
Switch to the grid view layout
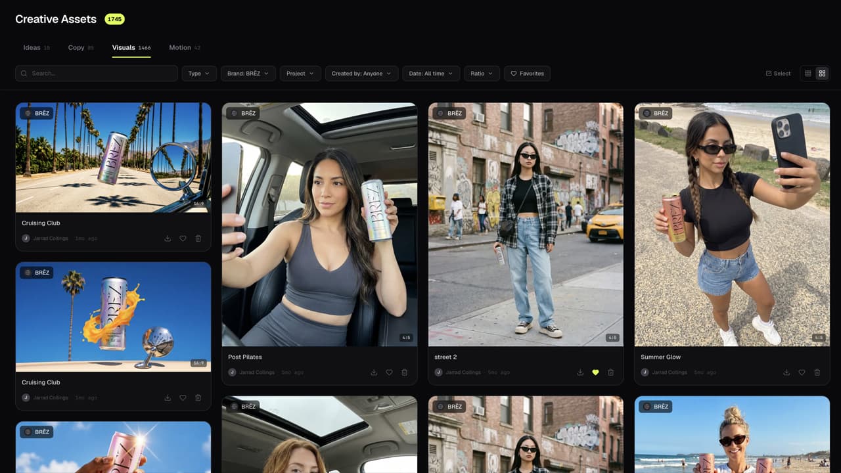pyautogui.click(x=822, y=74)
